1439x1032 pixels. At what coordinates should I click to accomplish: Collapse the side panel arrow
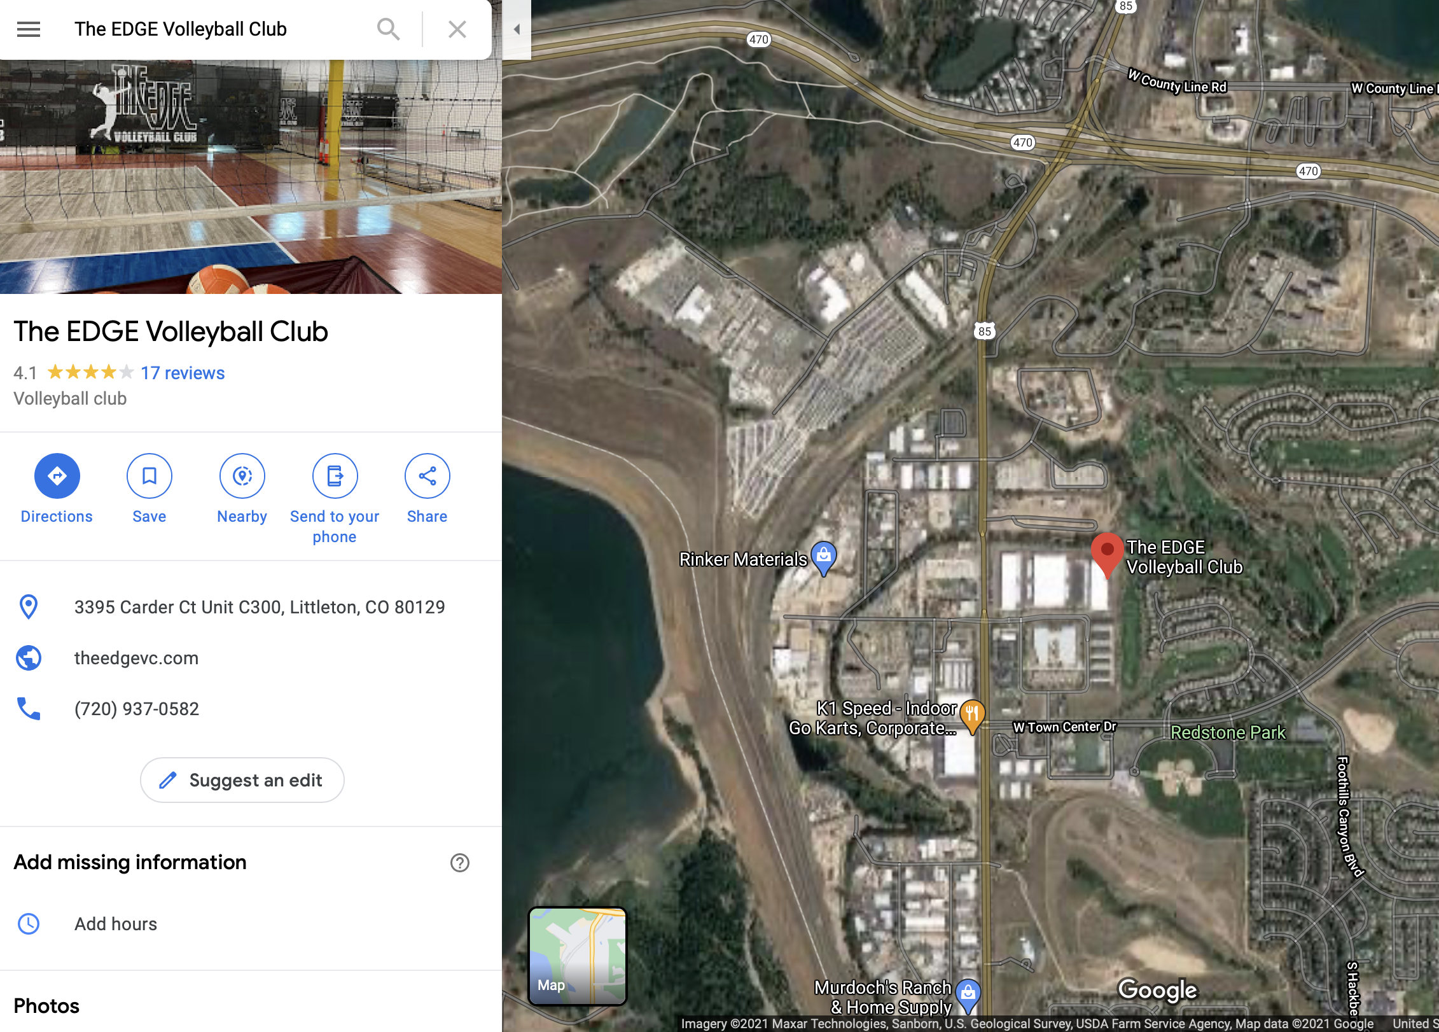point(517,29)
